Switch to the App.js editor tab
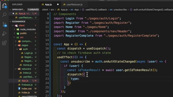173x97 pixels. tap(48, 5)
